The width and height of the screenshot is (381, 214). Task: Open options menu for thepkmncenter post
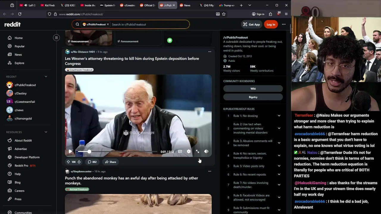210,171
